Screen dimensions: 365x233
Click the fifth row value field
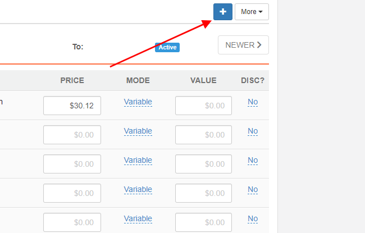point(203,222)
